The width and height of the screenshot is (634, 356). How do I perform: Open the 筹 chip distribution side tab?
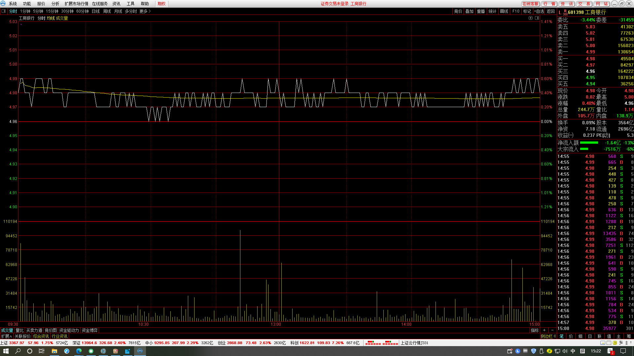tap(629, 336)
